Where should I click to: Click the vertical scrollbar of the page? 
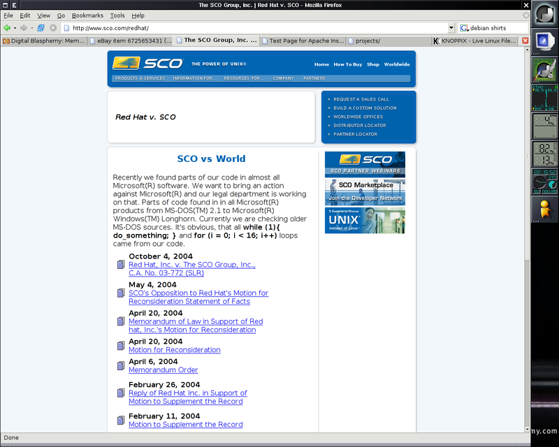click(x=528, y=240)
